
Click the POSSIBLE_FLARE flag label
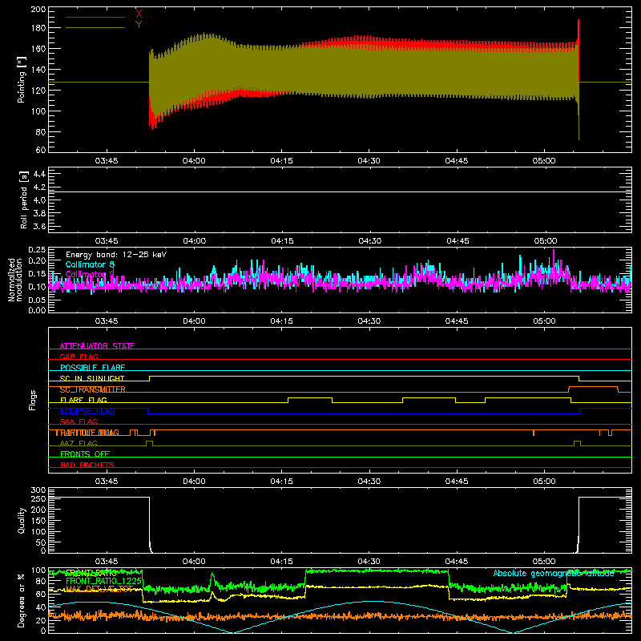tap(92, 368)
